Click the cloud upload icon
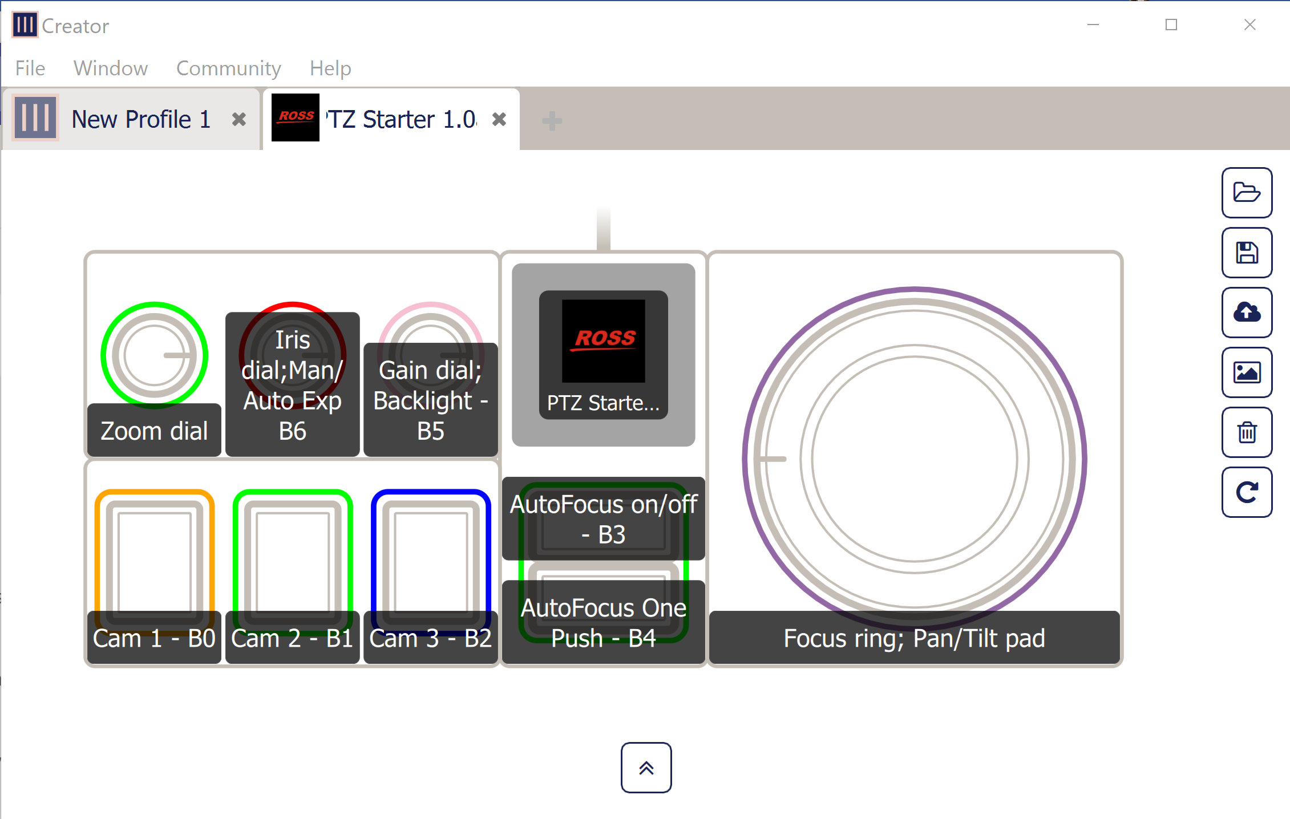Viewport: 1290px width, 819px height. click(1246, 313)
